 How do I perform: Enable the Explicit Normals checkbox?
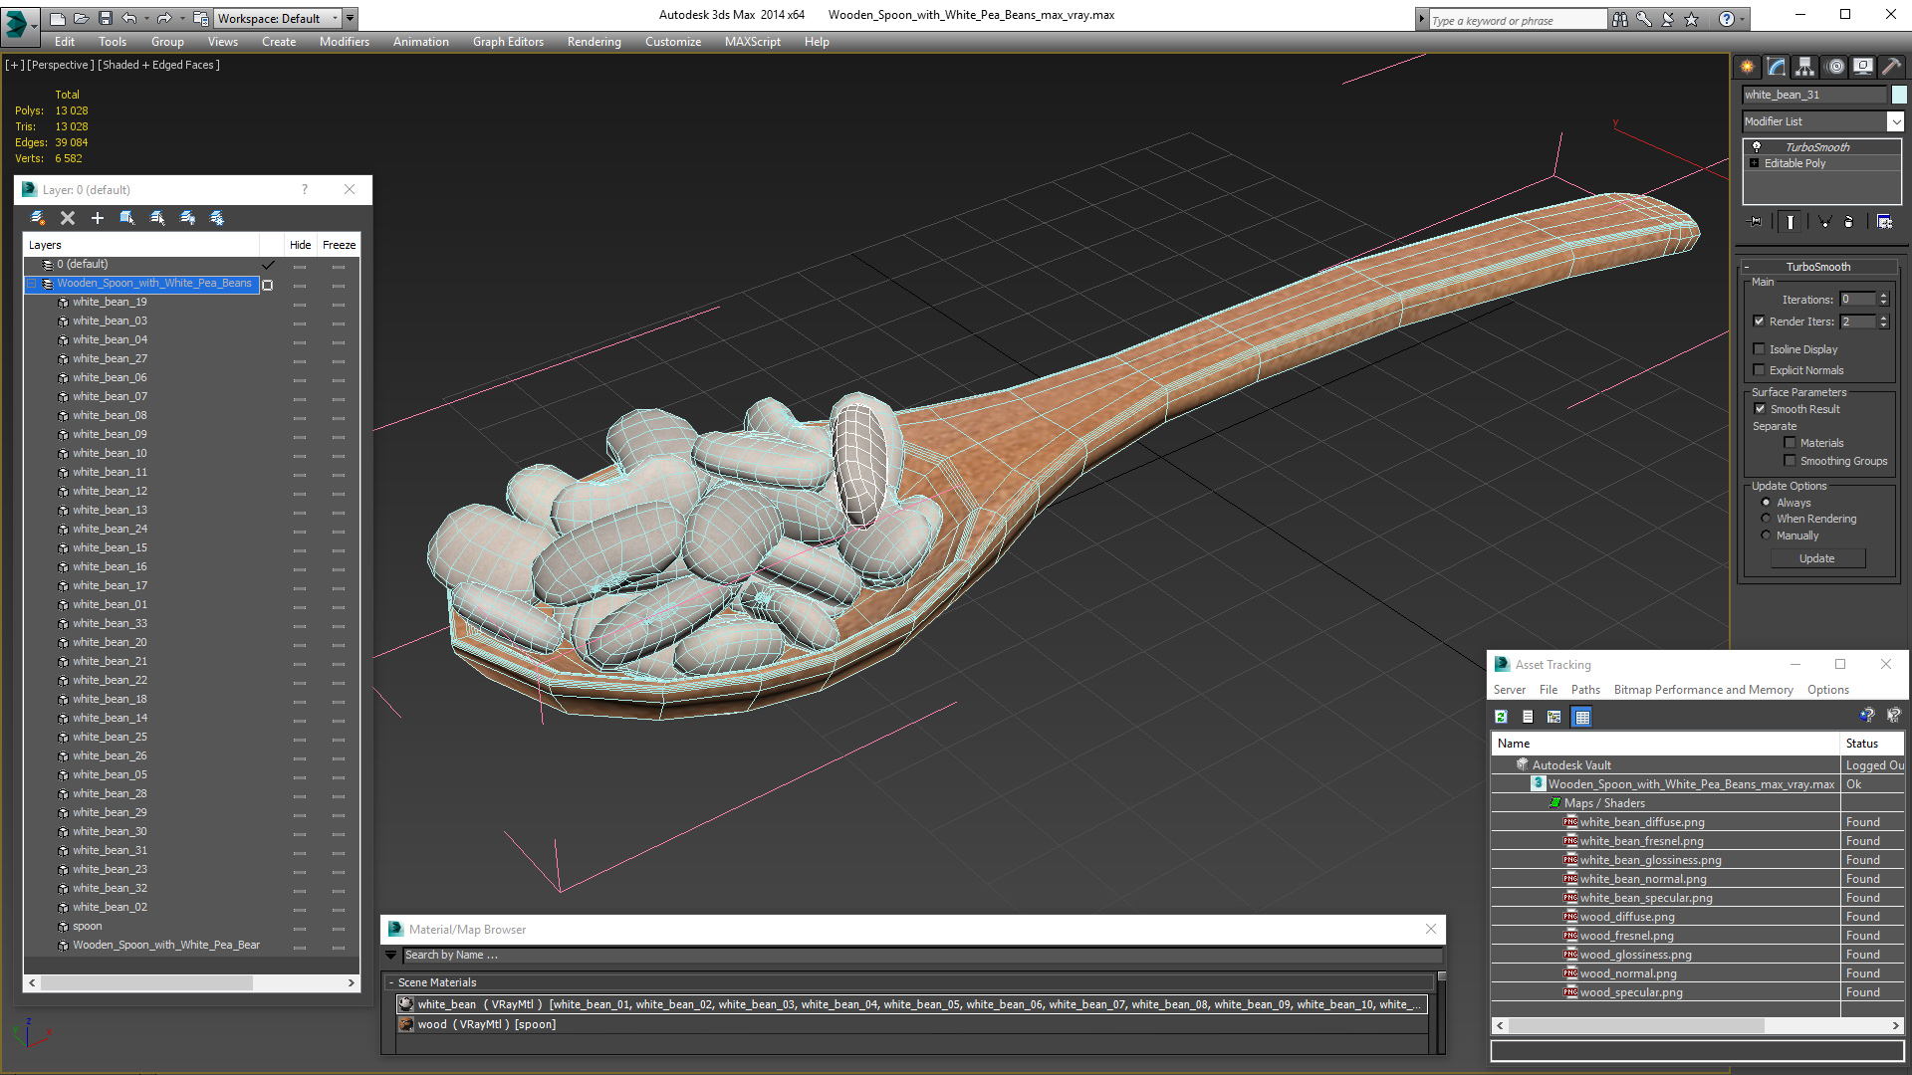[x=1760, y=370]
